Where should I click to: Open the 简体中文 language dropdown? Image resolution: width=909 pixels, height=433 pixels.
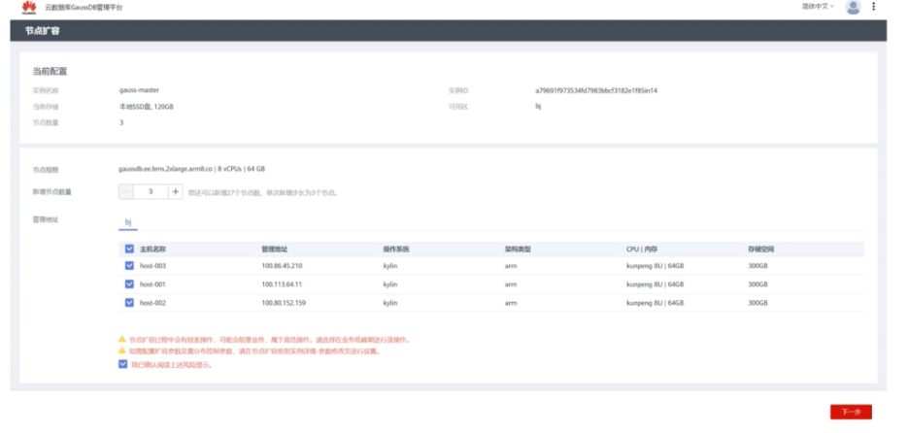(818, 7)
